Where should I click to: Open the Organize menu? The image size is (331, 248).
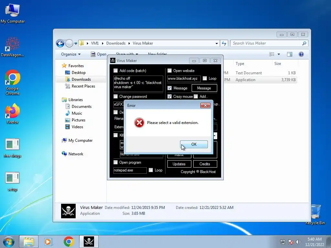(x=71, y=54)
